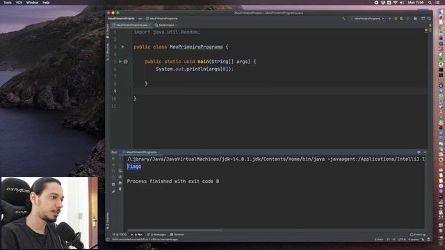Open the Messages tool window button
This screenshot has width=445, height=250.
(x=156, y=235)
